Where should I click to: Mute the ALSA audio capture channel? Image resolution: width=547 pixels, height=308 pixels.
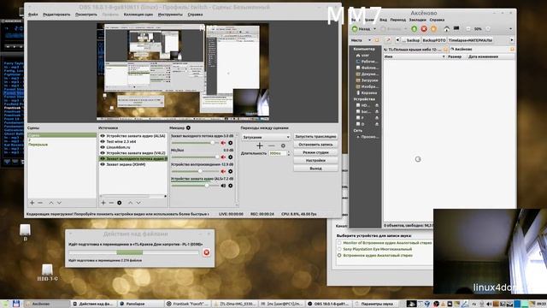[x=223, y=186]
